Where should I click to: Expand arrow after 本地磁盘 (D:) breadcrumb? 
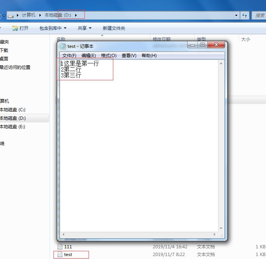(76, 15)
